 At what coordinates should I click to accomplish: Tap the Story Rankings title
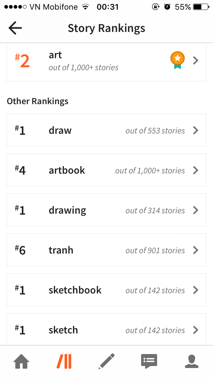[x=106, y=28]
